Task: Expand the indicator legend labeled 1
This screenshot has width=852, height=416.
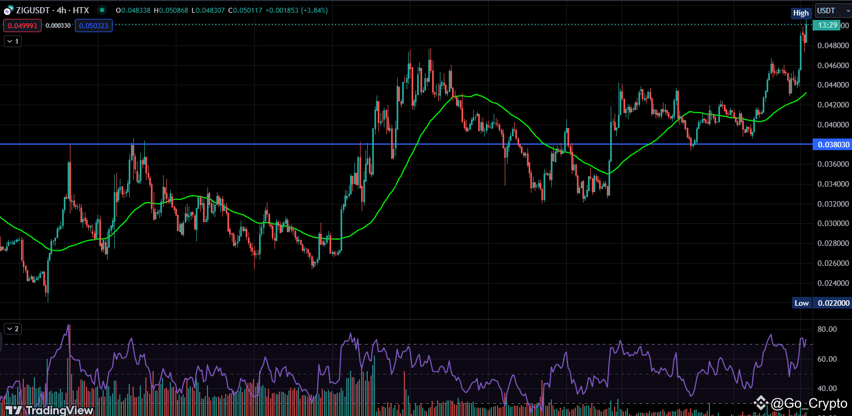Action: 12,41
